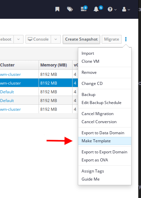The height and width of the screenshot is (198, 141).
Task: Select Clone VM from the menu
Action: [x=105, y=61]
